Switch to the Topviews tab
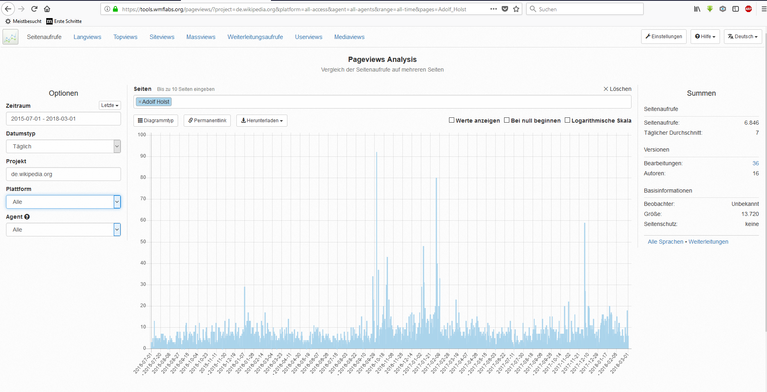Image resolution: width=767 pixels, height=392 pixels. coord(125,37)
